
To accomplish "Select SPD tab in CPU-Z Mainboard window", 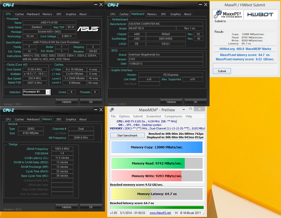I will click(x=163, y=14).
